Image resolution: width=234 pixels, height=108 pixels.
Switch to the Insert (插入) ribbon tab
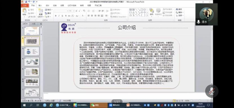pos(40,5)
